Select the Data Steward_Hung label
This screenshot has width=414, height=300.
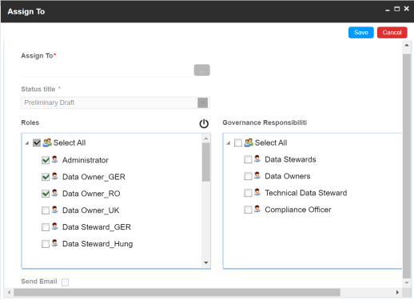(98, 244)
